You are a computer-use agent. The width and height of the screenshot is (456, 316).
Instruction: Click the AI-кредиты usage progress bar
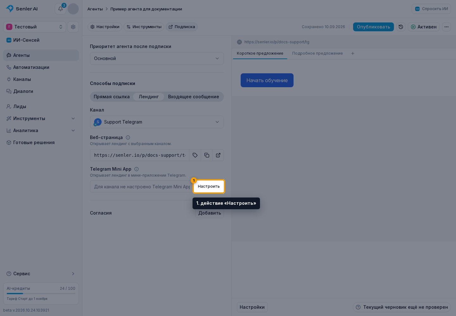point(41,294)
